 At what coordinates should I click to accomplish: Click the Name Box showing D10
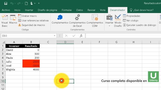click(27, 36)
